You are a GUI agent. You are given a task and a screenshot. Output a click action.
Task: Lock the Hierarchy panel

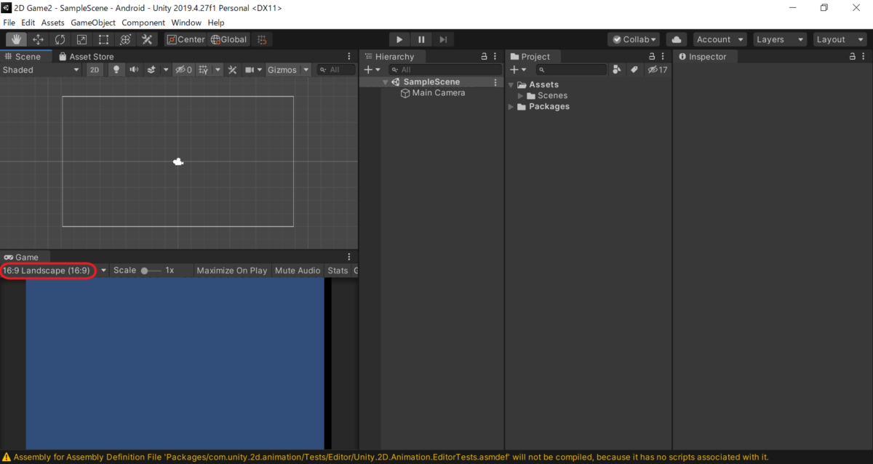(485, 56)
